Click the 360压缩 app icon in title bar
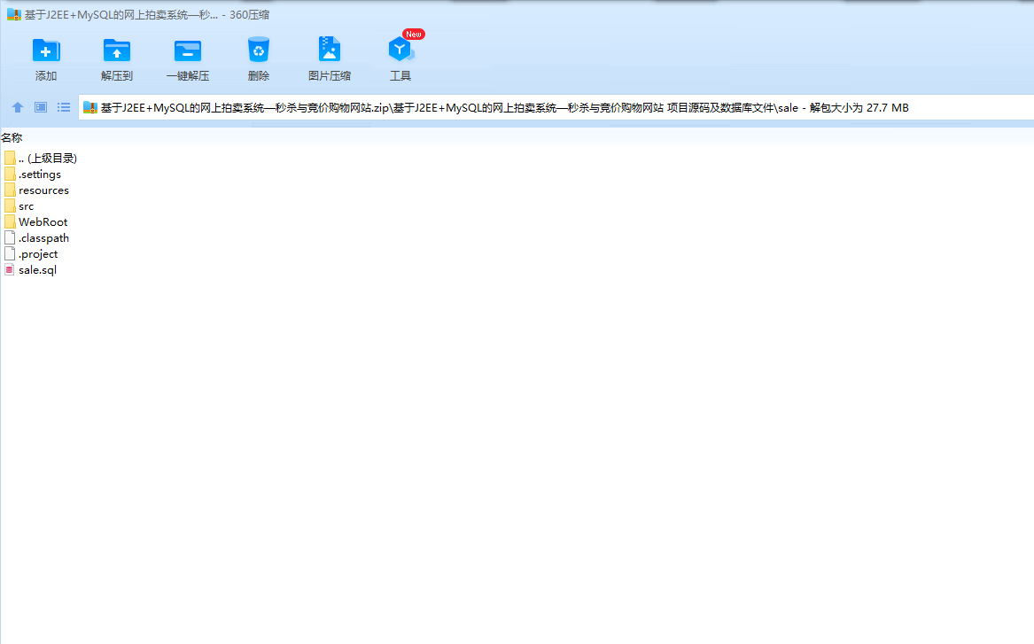 tap(14, 14)
